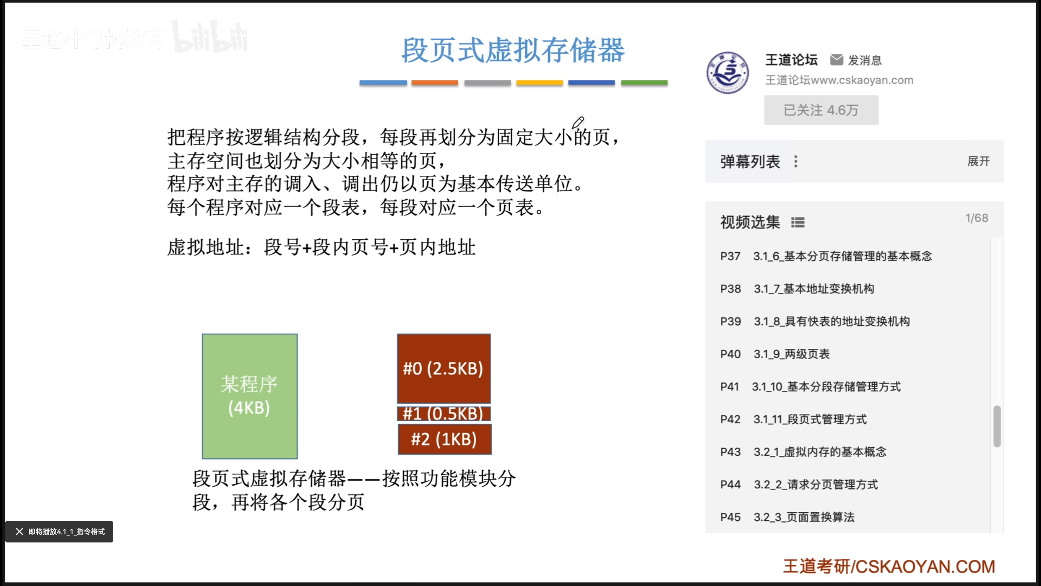Click the envelope message icon
This screenshot has height=586, width=1041.
[x=836, y=60]
